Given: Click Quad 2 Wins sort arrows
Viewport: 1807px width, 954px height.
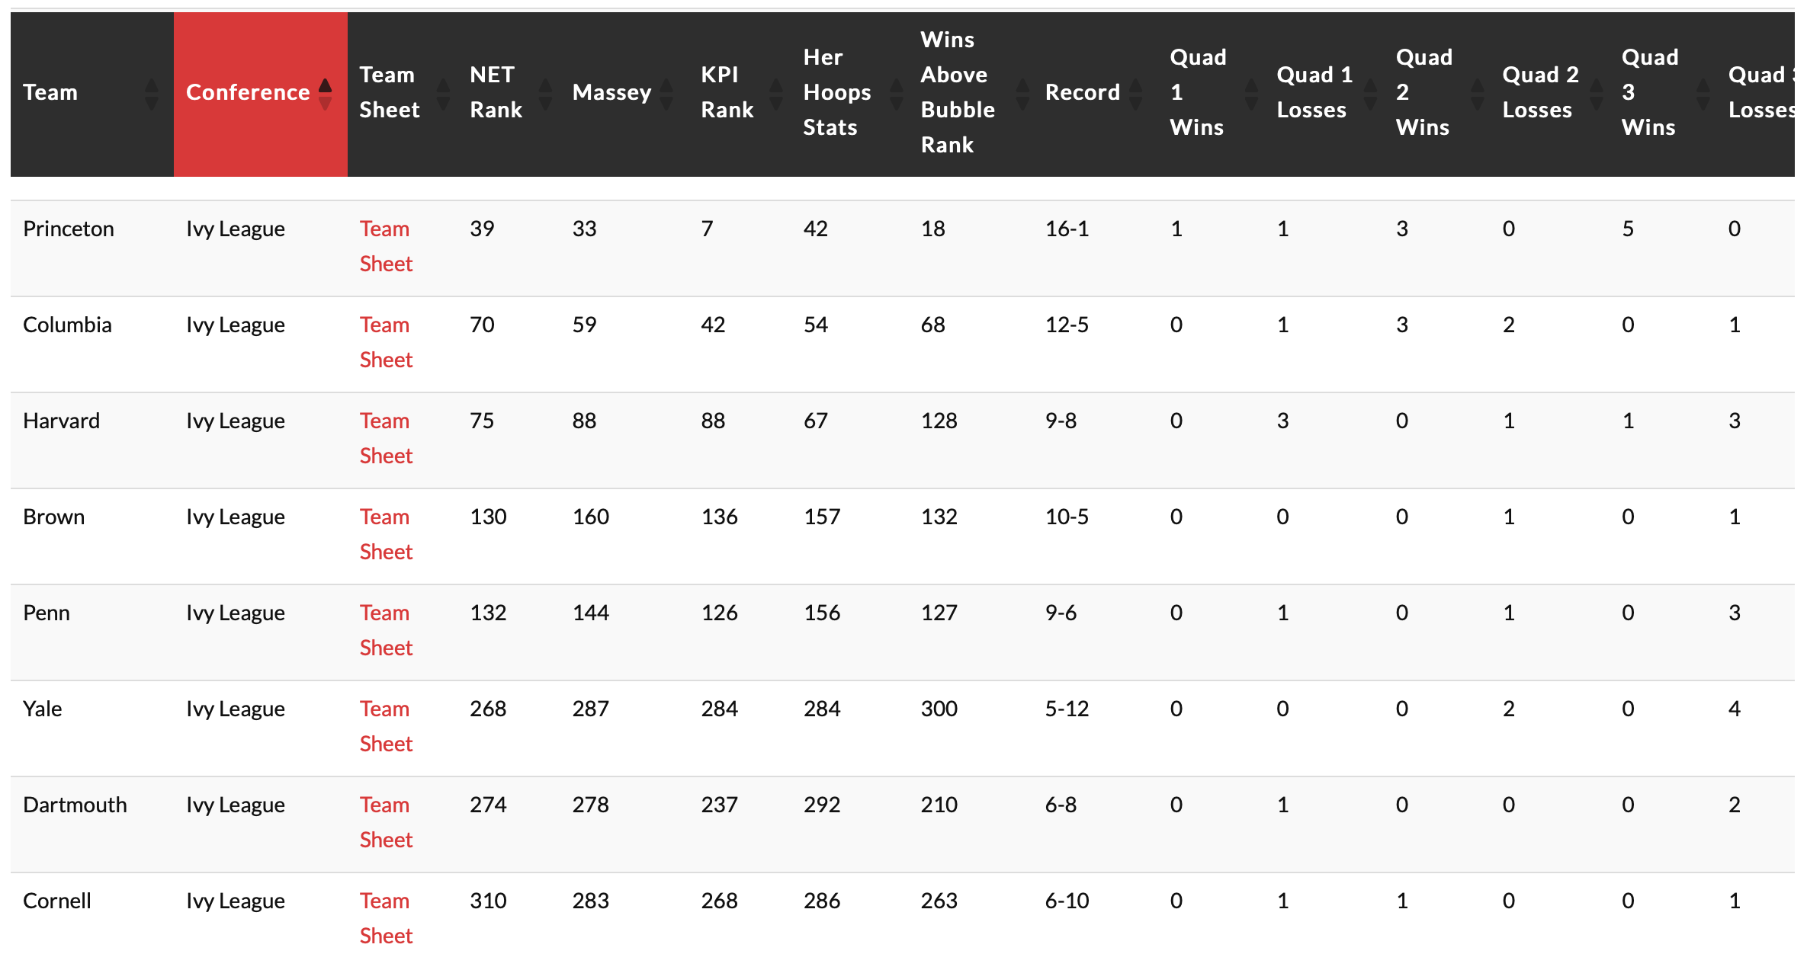Looking at the screenshot, I should coord(1478,93).
